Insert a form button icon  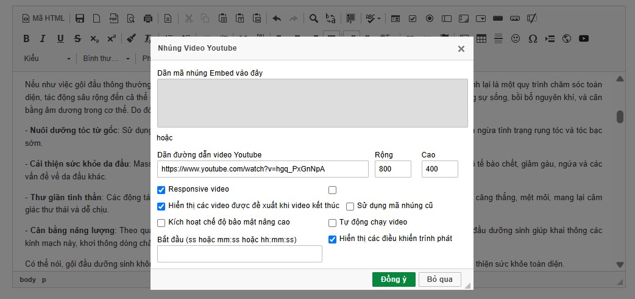tap(498, 18)
